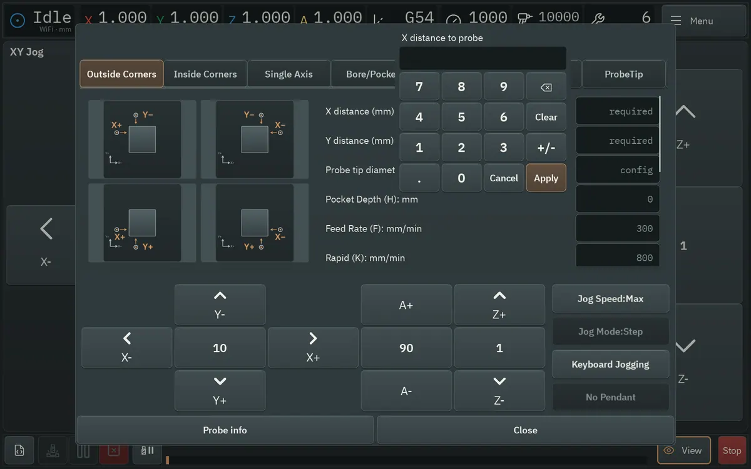The width and height of the screenshot is (751, 469).
Task: Click the red Stop button
Action: pos(732,450)
